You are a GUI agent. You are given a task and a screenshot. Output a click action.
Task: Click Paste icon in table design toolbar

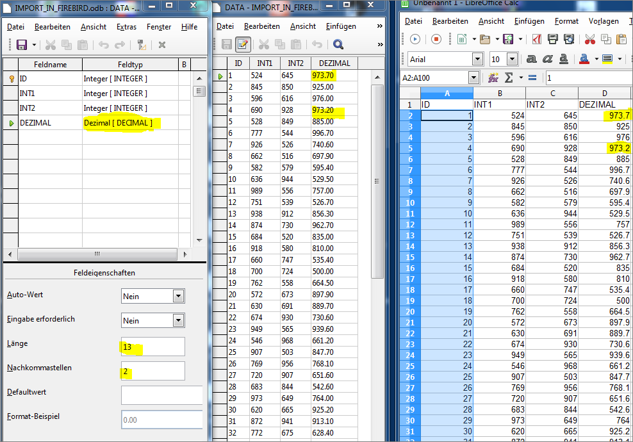coord(83,45)
